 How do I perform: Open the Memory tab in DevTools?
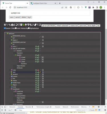(84, 107)
